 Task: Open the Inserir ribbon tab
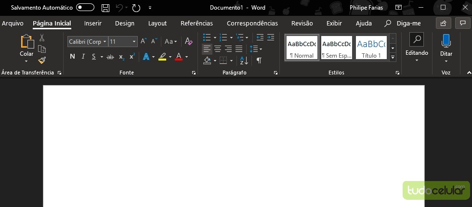tap(93, 23)
